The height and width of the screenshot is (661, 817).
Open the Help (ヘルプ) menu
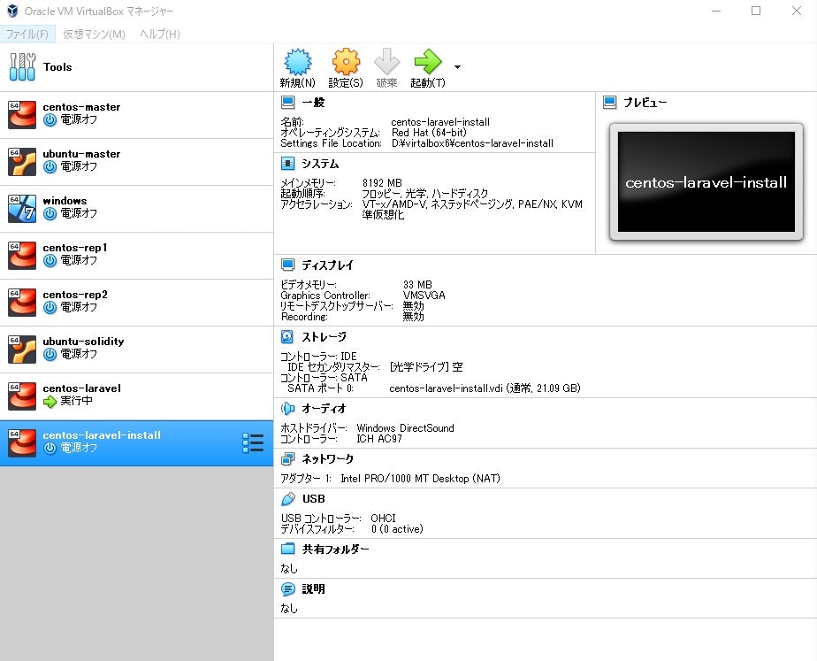(159, 34)
